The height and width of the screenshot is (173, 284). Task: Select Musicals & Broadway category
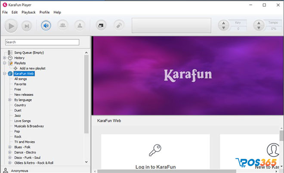(29, 126)
